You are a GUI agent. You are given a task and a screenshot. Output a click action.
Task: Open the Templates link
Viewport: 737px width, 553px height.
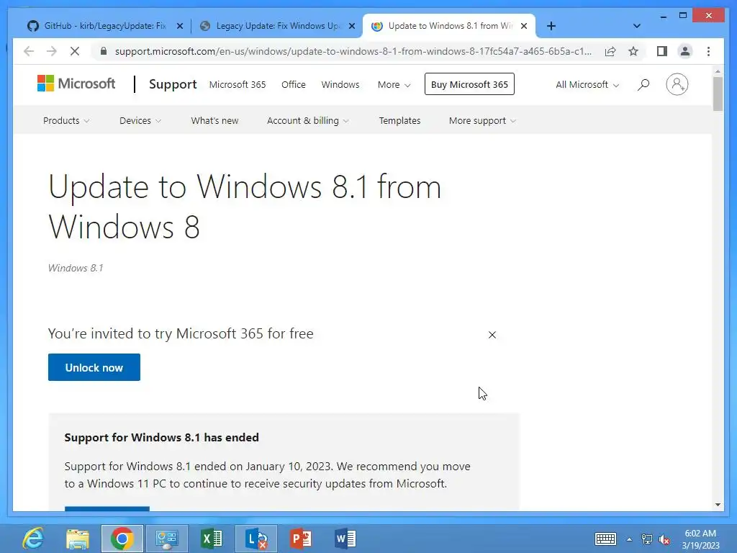399,120
